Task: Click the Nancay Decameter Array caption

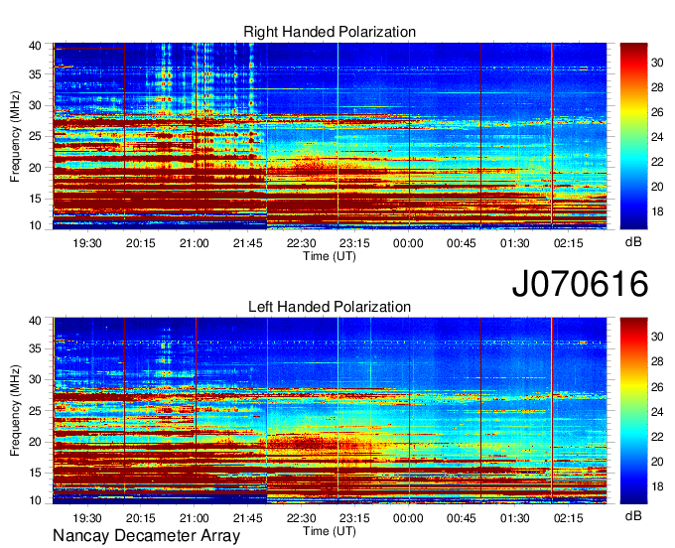Action: click(x=146, y=536)
